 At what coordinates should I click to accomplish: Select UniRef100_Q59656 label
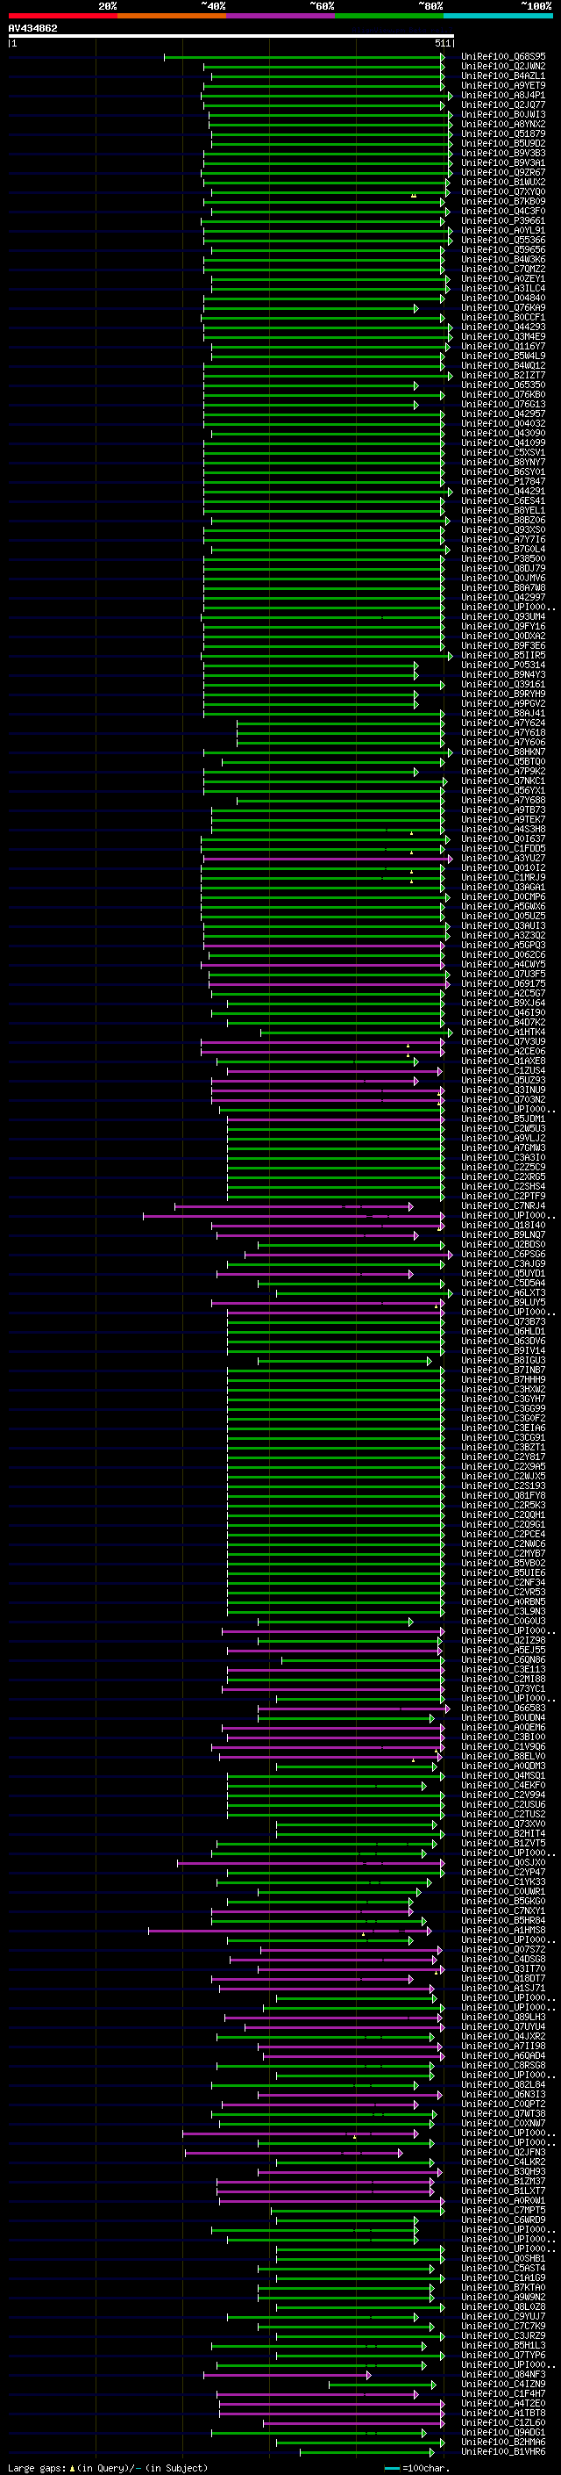click(503, 250)
